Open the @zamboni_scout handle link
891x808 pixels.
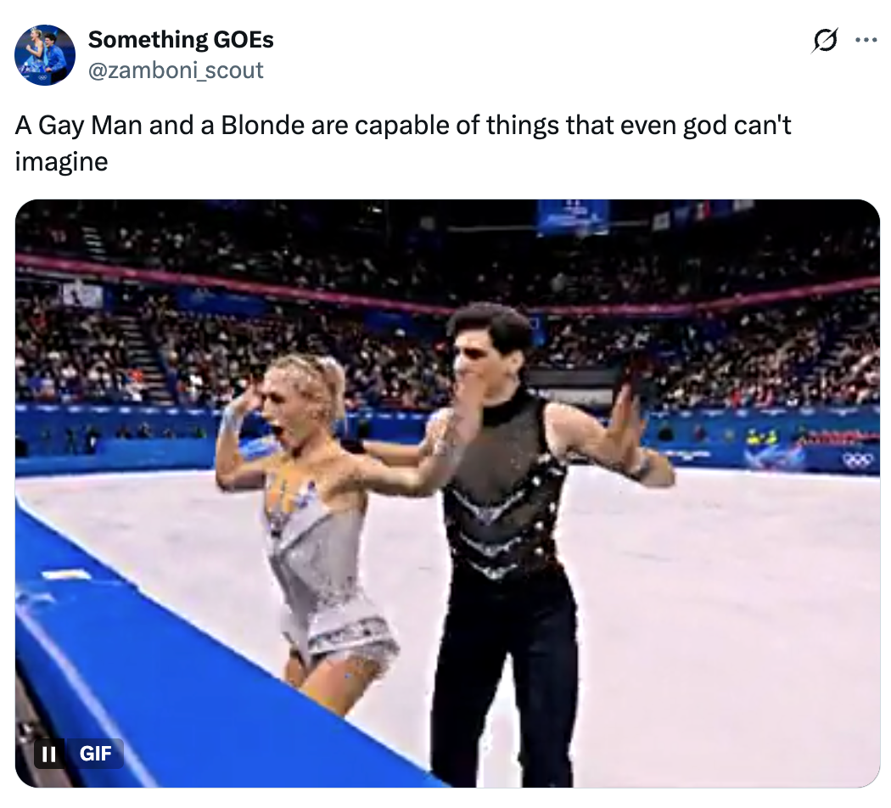(x=176, y=70)
